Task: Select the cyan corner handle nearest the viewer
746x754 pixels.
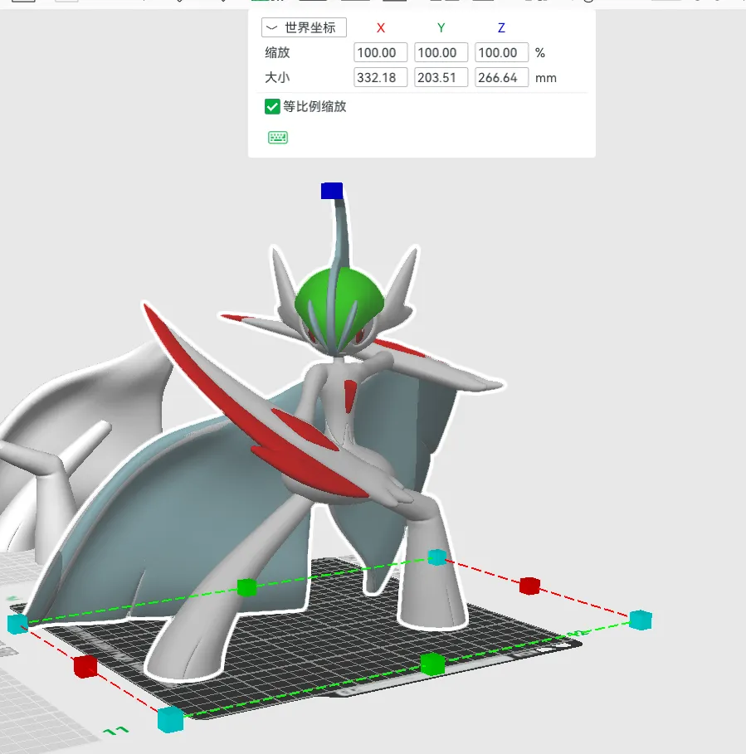Action: coord(170,719)
